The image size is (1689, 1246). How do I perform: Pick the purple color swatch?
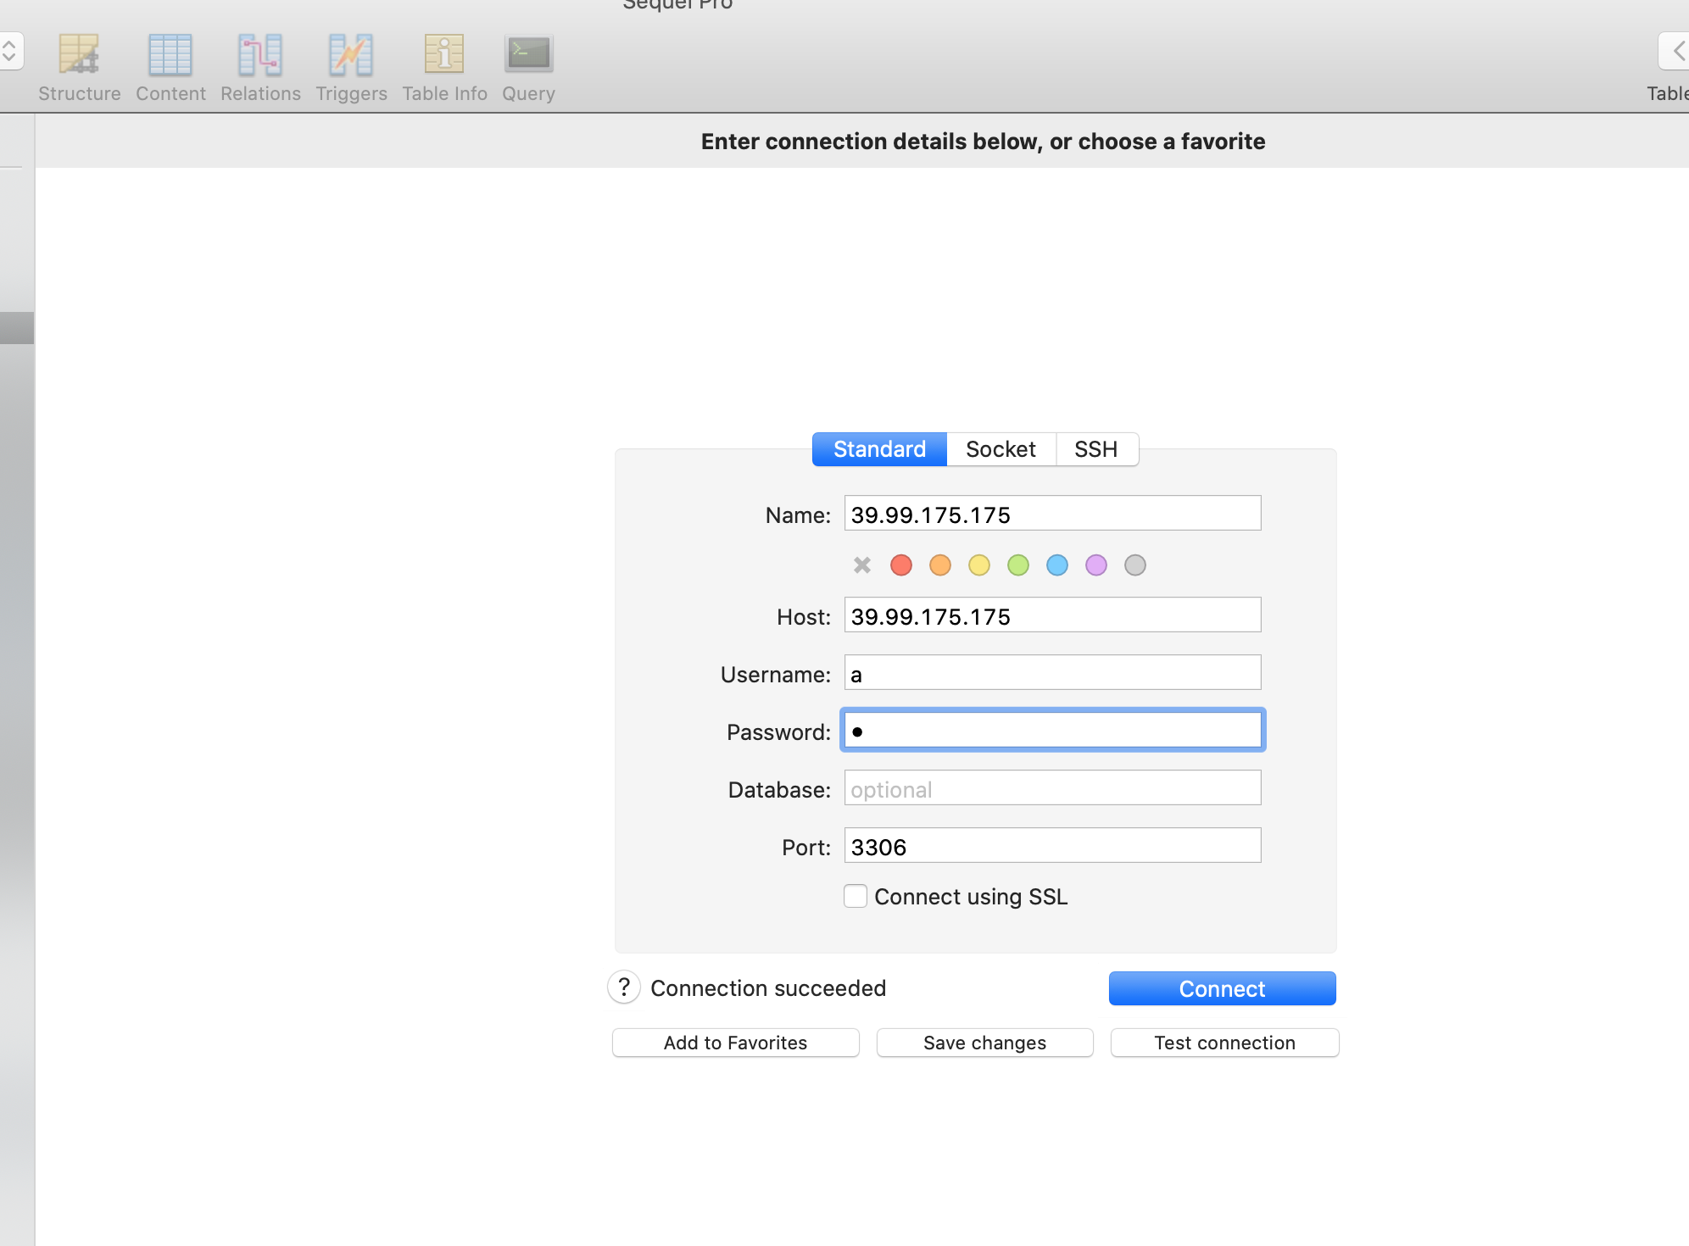[1096, 565]
